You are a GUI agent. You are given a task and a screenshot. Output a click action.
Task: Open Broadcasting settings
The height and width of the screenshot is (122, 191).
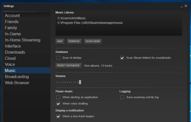click(x=17, y=77)
